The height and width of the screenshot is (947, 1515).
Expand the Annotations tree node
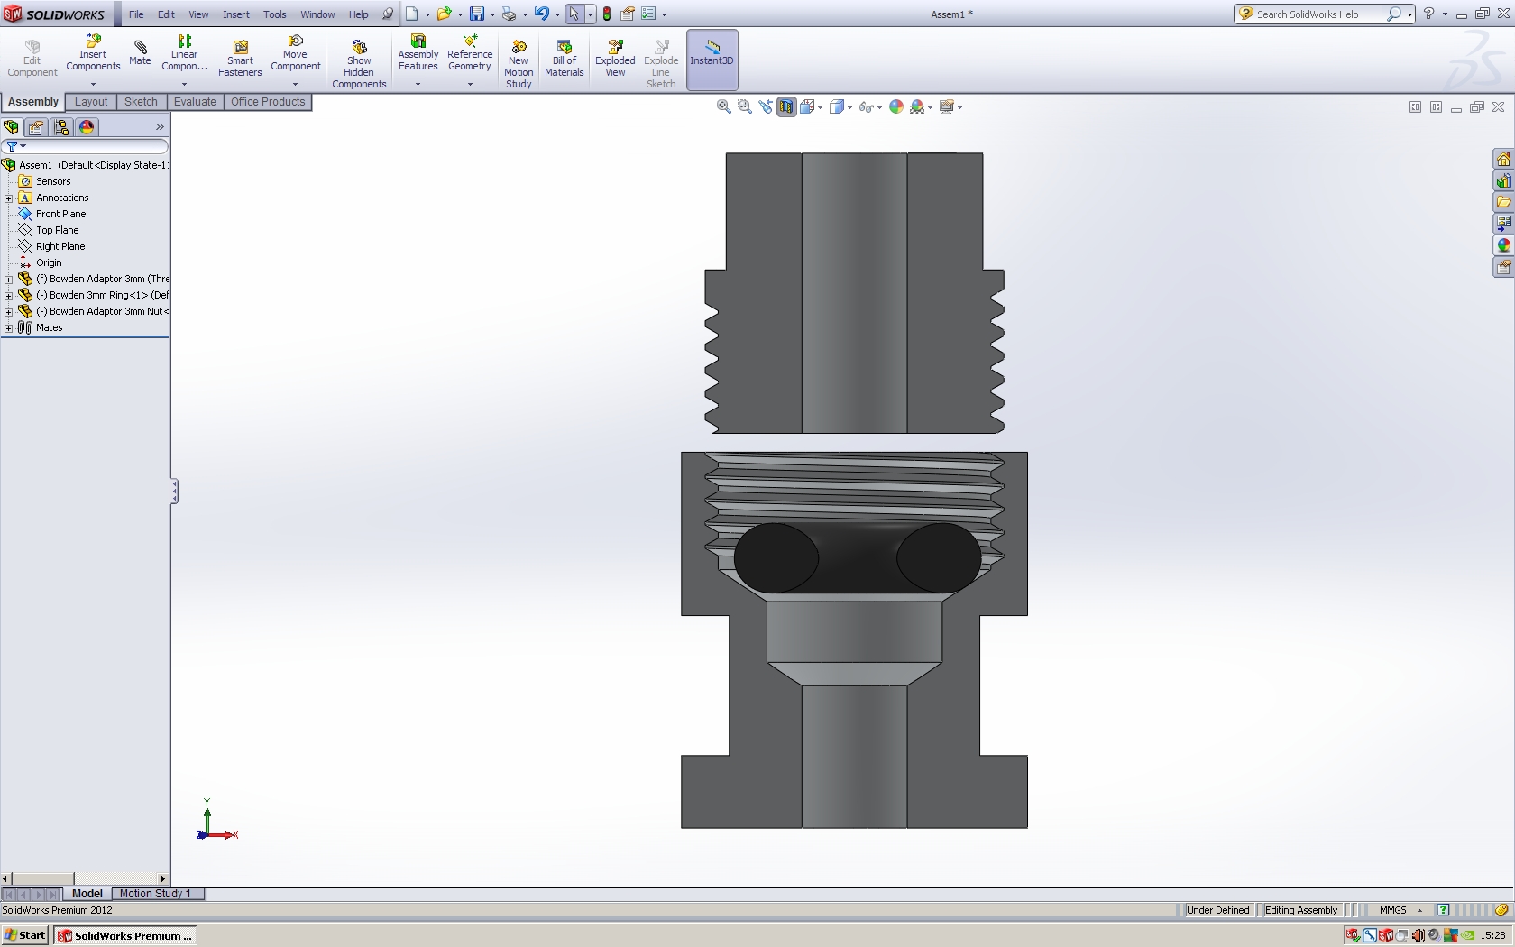[9, 198]
